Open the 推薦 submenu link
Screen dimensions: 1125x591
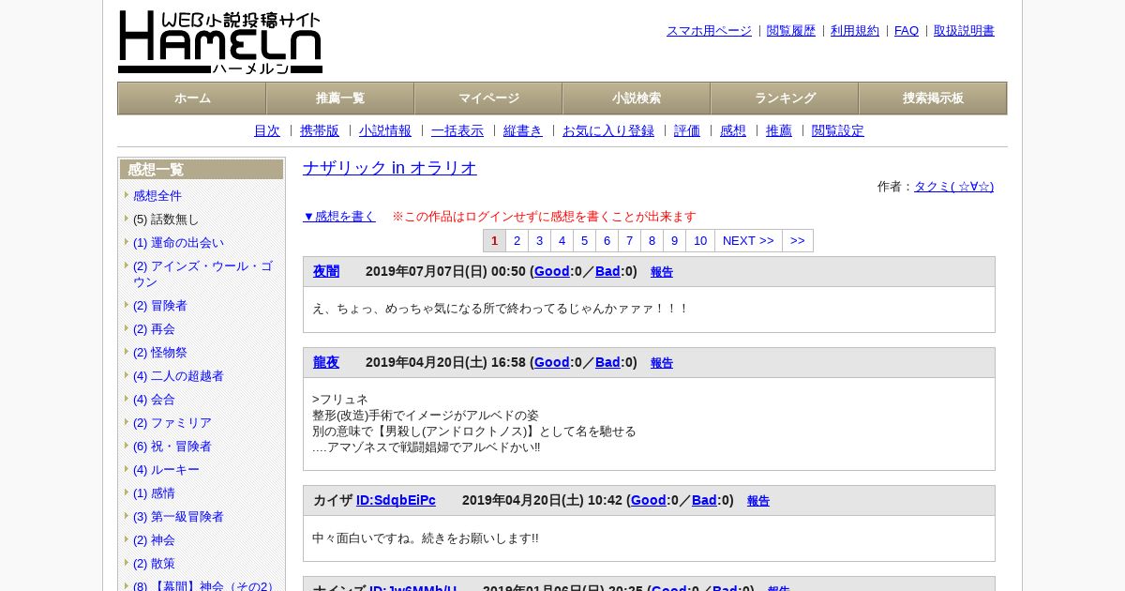coord(779,131)
